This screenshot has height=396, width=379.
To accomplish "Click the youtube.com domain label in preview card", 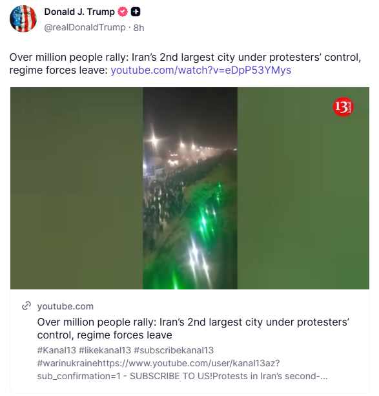I will pyautogui.click(x=65, y=306).
